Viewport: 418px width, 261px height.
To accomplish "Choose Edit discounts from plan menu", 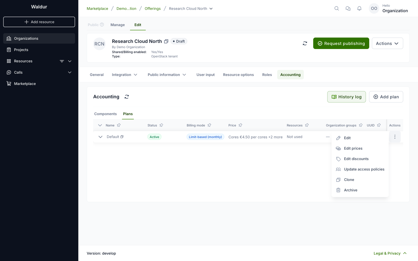I will [360, 159].
